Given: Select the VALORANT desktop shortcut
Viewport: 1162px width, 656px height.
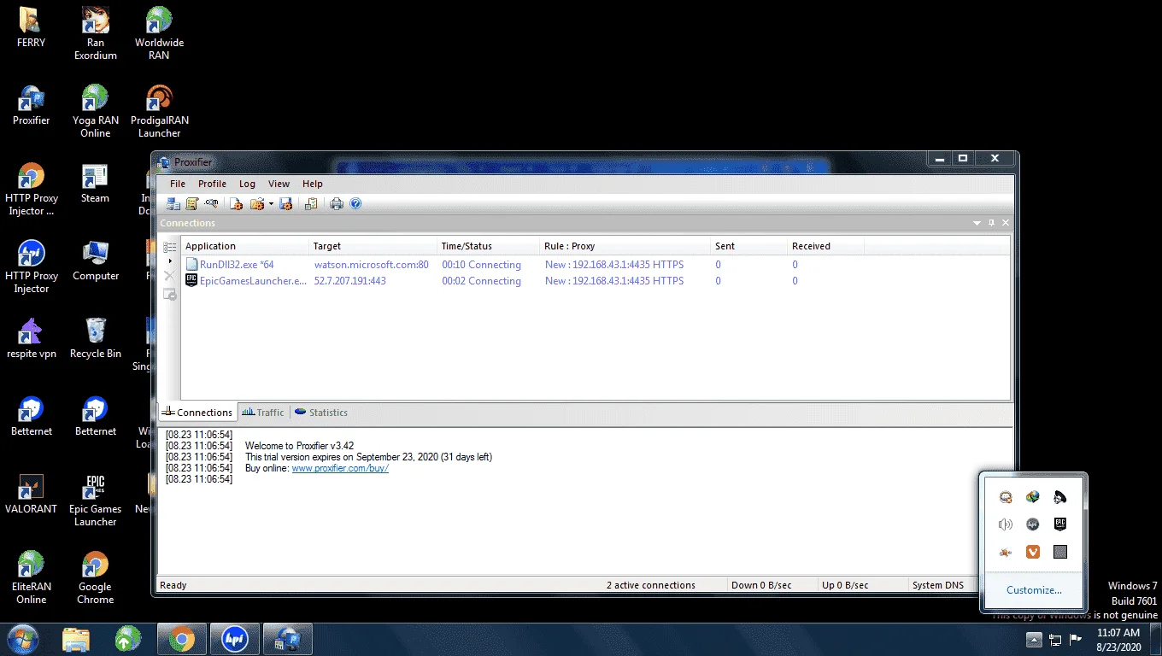Looking at the screenshot, I should pyautogui.click(x=32, y=494).
